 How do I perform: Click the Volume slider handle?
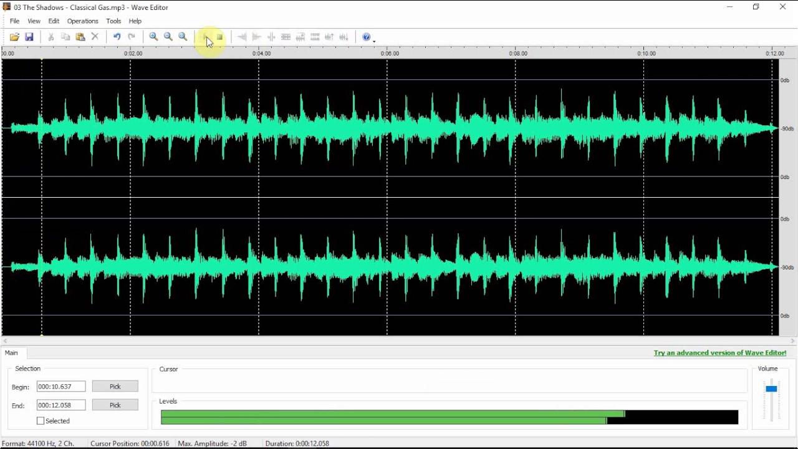click(x=771, y=389)
